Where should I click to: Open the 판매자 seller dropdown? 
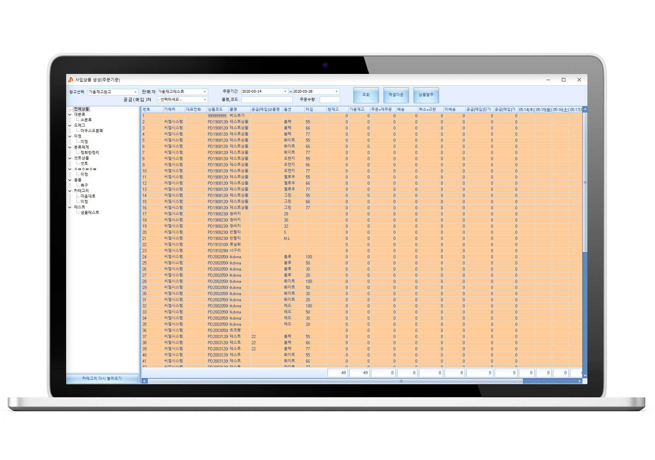click(205, 92)
